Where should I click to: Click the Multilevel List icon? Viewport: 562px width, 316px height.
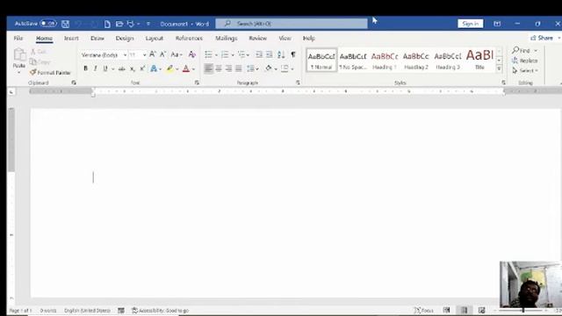pyautogui.click(x=241, y=54)
